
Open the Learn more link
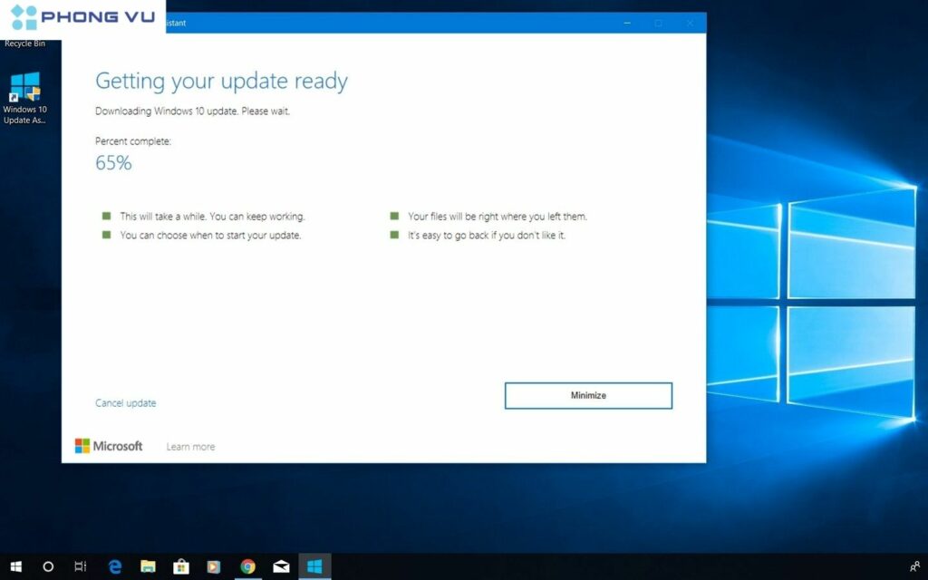coord(190,446)
